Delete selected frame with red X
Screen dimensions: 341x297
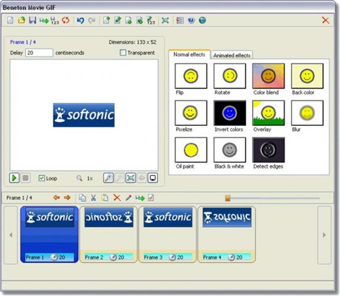[117, 198]
